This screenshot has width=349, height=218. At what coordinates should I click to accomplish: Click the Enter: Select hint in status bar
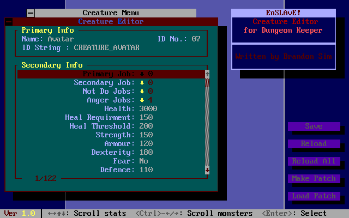point(294,214)
